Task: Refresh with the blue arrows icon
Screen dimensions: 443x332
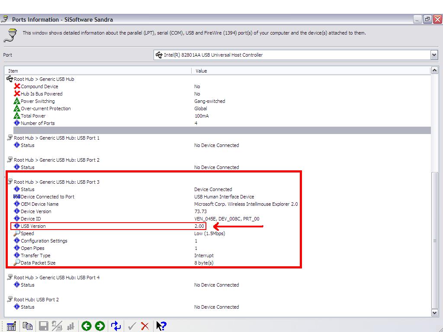Action: click(116, 326)
